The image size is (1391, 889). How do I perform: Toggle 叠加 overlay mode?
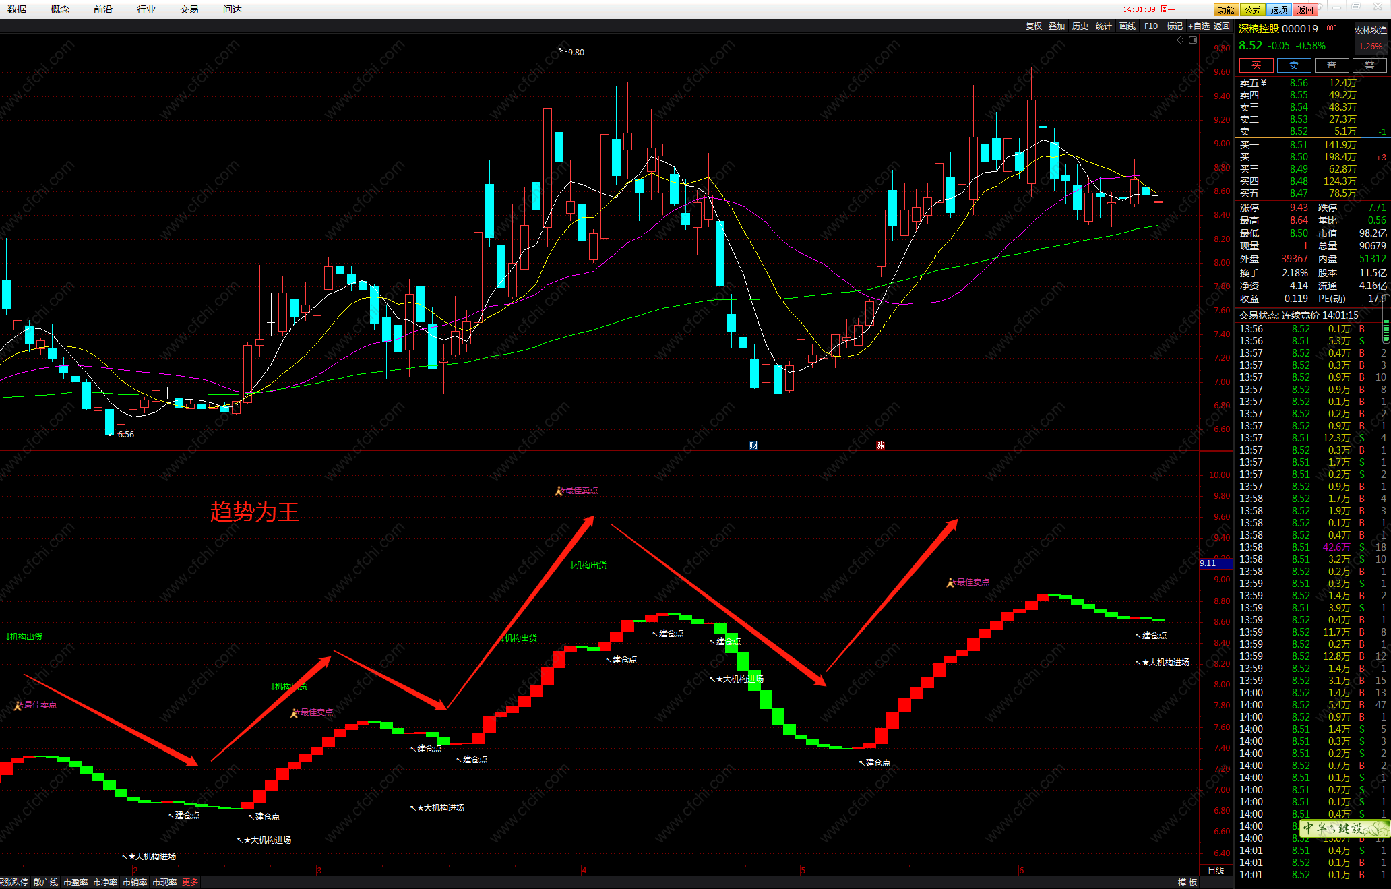[1056, 26]
